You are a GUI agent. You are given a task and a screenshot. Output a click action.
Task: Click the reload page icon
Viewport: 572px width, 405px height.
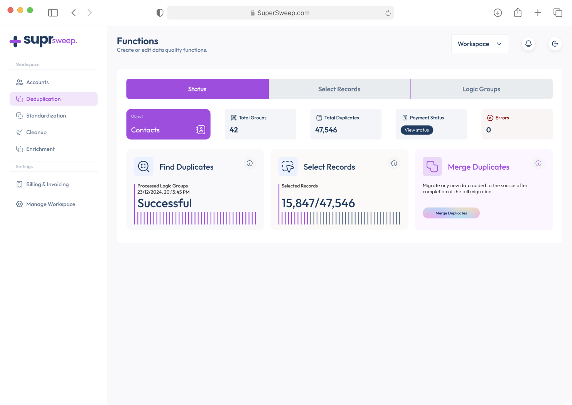tap(388, 13)
